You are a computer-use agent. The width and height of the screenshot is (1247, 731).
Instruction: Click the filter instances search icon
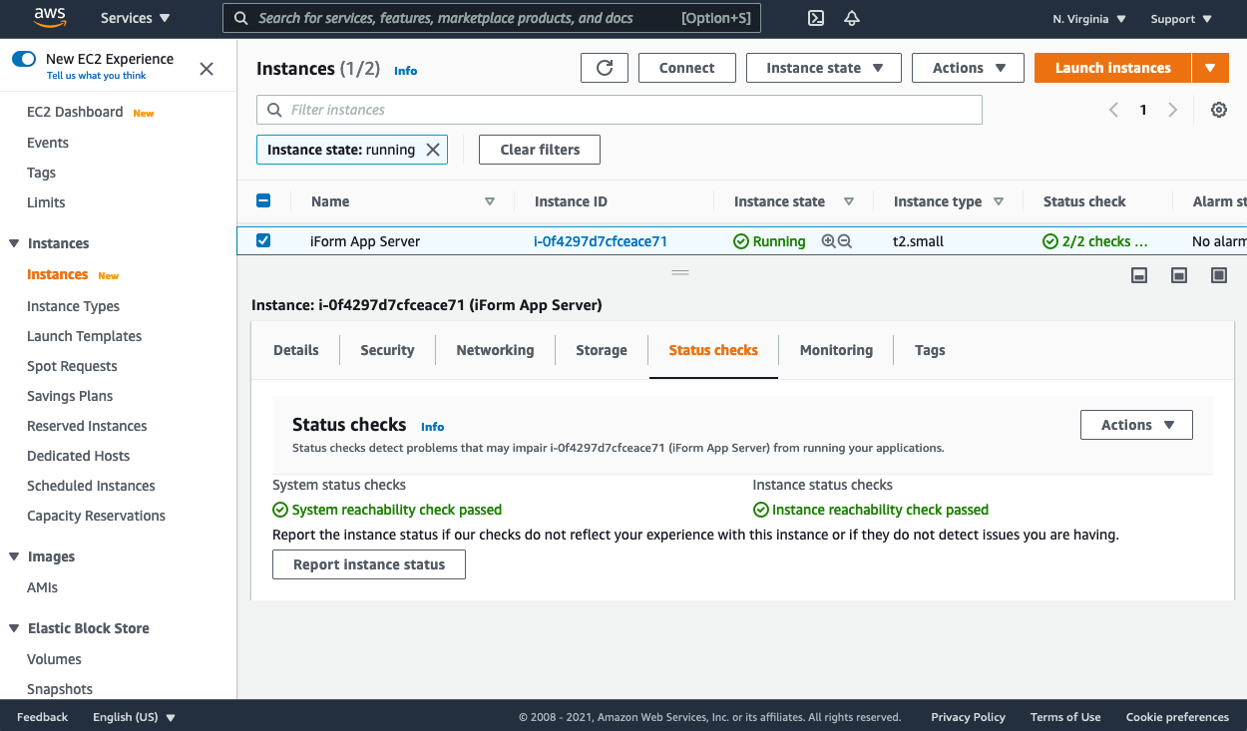(274, 110)
